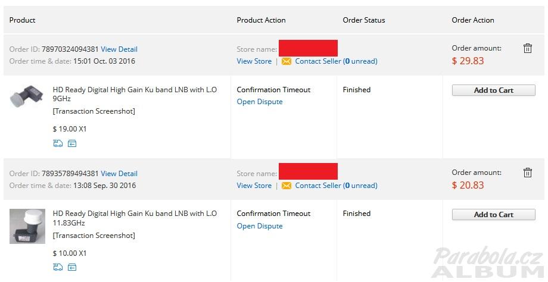The width and height of the screenshot is (548, 282).
Task: Click the envelope icon for Oct. 03 order
Action: (287, 61)
